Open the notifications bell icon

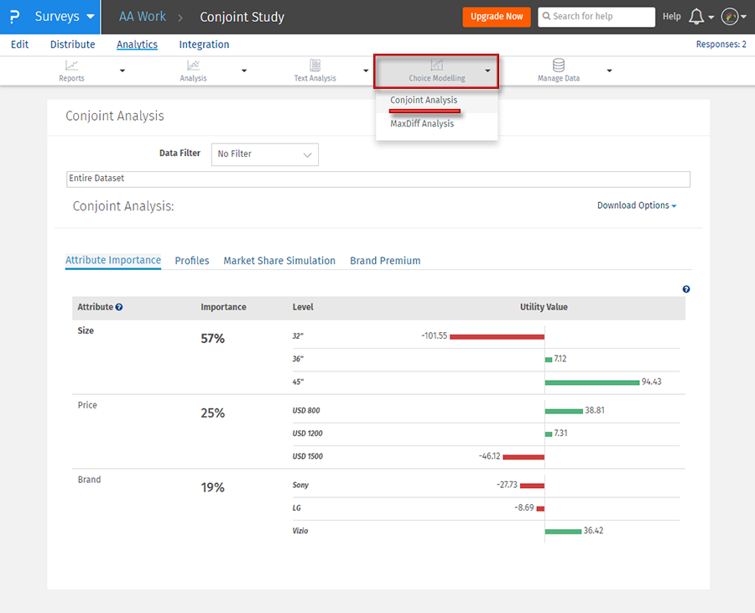[x=696, y=17]
